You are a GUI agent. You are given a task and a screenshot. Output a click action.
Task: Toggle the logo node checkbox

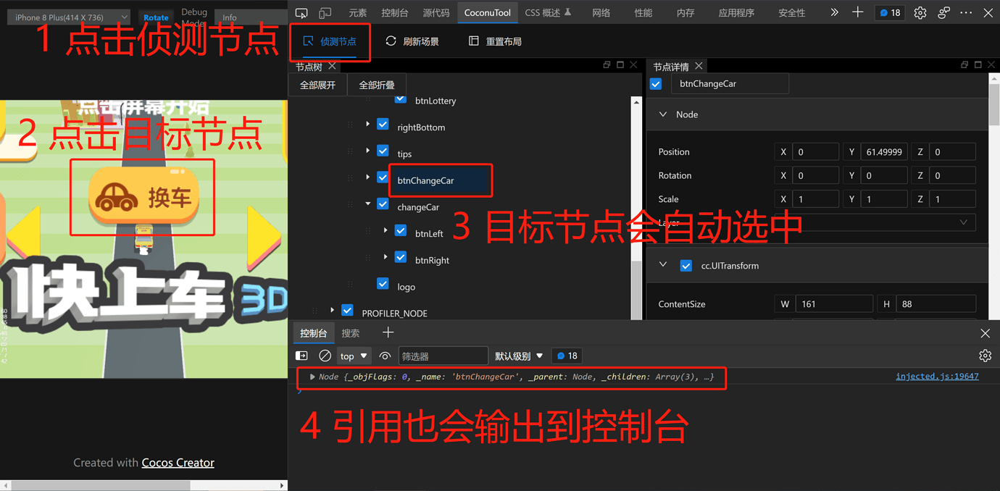(383, 286)
